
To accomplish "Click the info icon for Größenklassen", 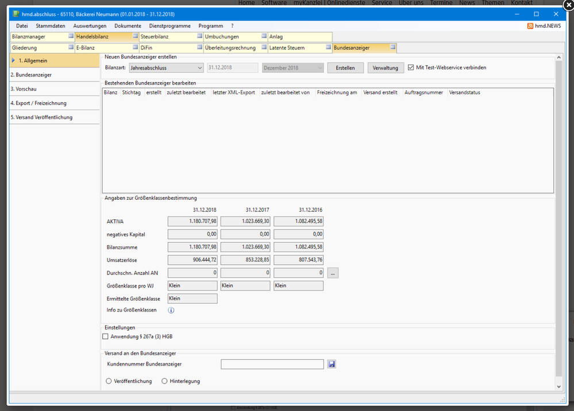I will 171,311.
